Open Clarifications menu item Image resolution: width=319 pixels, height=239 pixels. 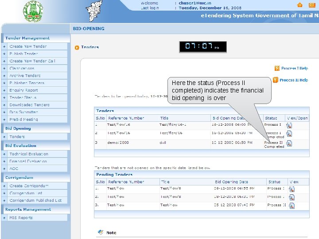22,68
